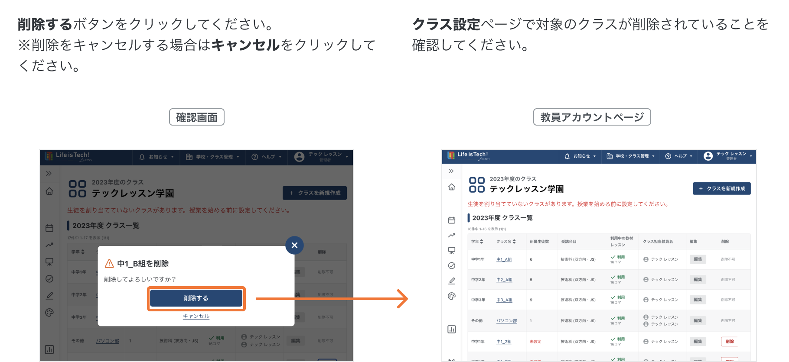
Task: Open the calendar icon in the right page's sidebar
Action: pos(452,220)
